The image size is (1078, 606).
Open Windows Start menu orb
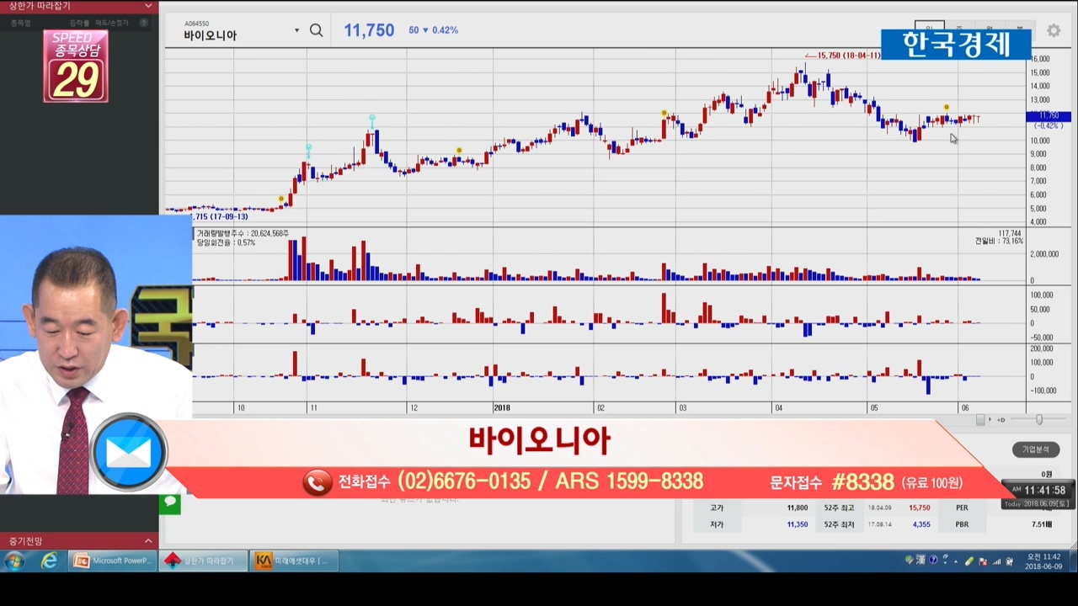(15, 561)
